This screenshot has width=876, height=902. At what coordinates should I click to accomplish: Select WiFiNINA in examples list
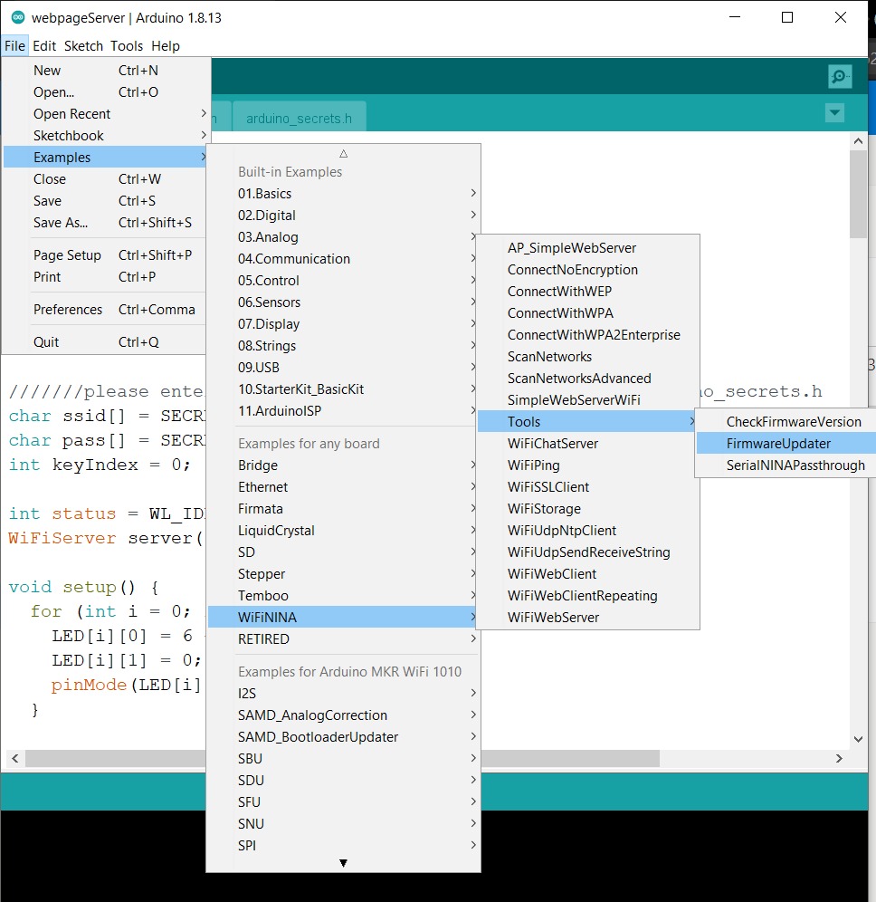(343, 618)
